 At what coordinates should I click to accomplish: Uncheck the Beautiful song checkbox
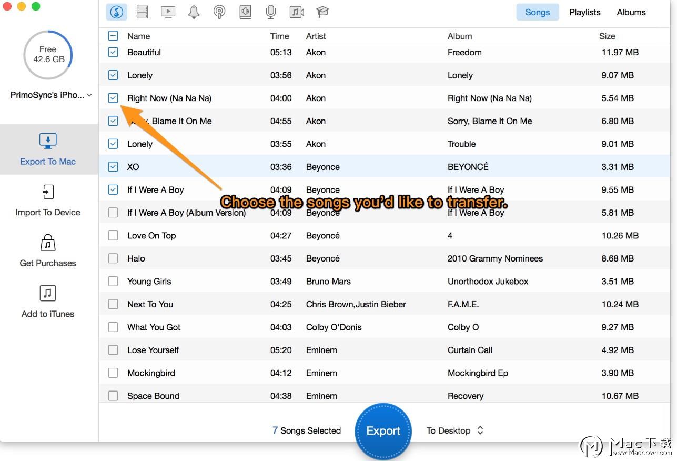(x=113, y=52)
